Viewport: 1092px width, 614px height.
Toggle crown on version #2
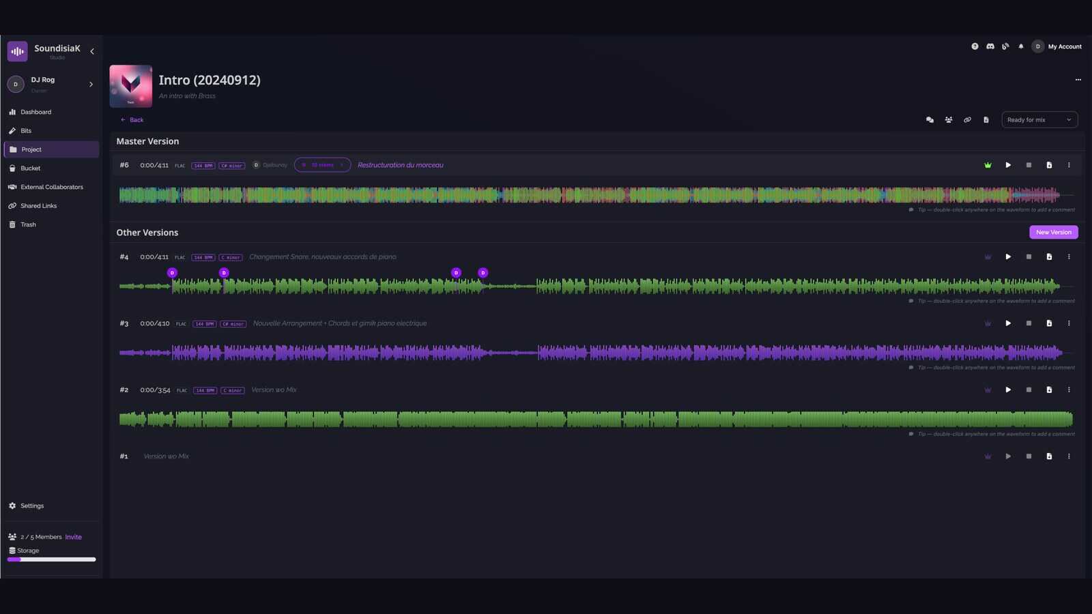[988, 390]
